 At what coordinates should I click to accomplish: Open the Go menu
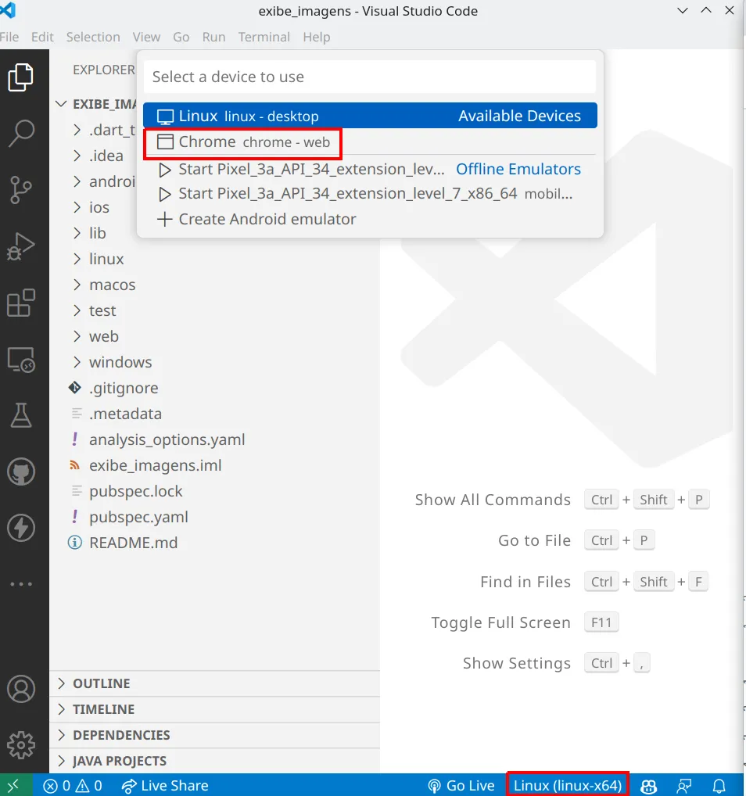181,37
